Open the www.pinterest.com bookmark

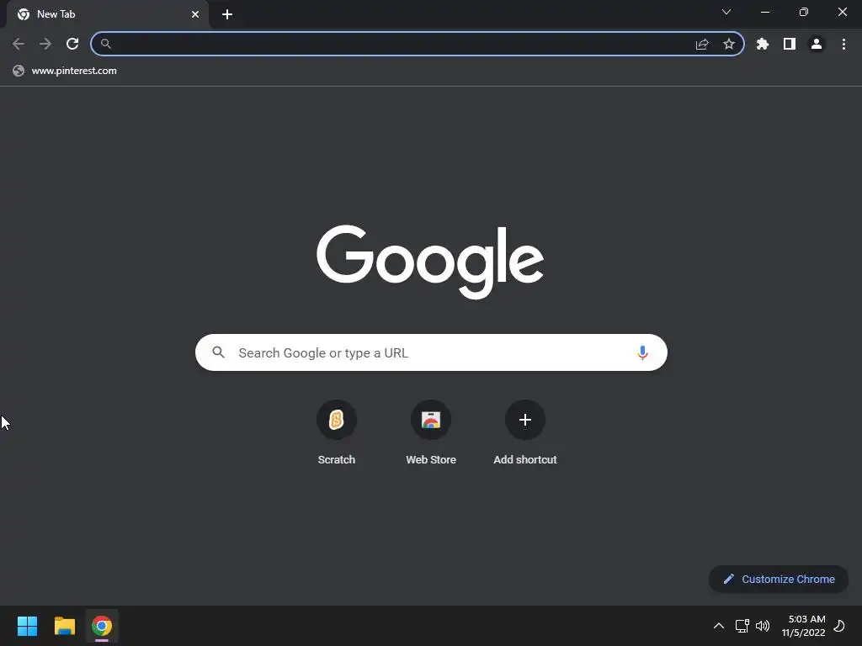point(65,71)
